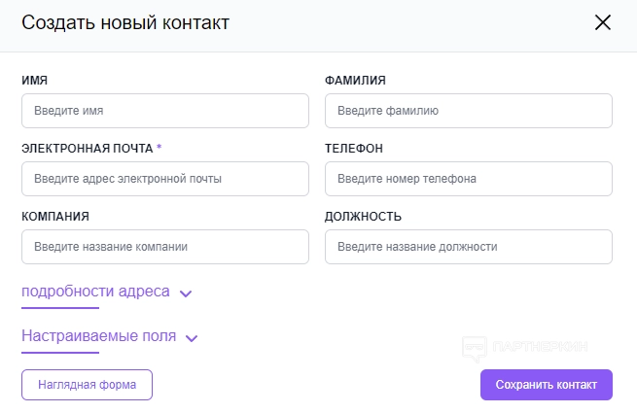Expand the подробности адреса section label

tap(95, 292)
